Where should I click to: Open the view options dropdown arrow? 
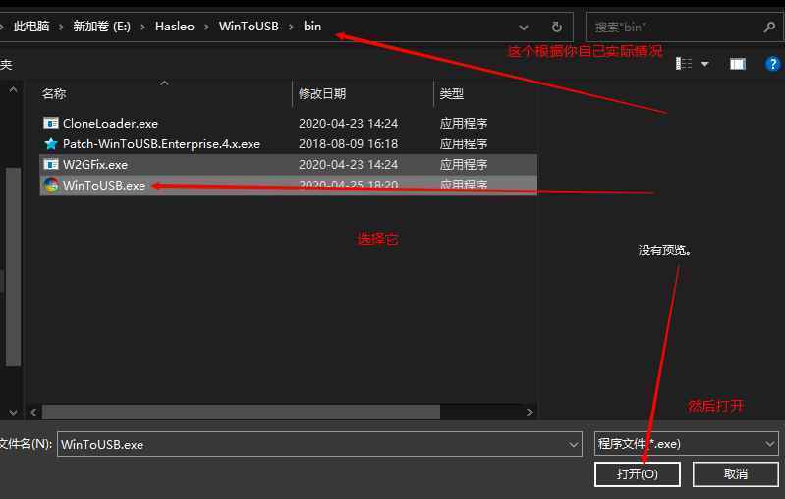(704, 64)
